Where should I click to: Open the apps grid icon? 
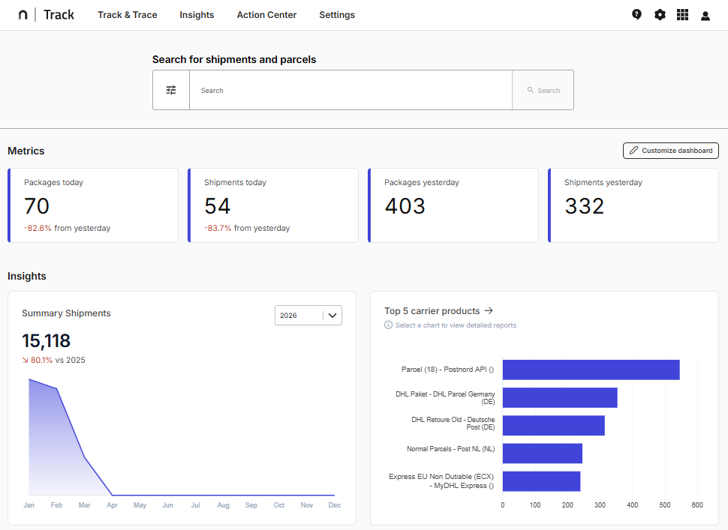(x=682, y=14)
